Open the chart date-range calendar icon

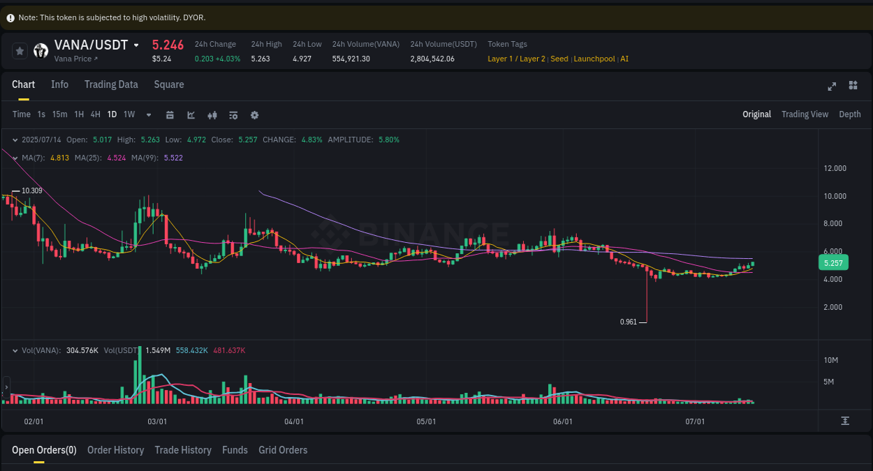170,114
